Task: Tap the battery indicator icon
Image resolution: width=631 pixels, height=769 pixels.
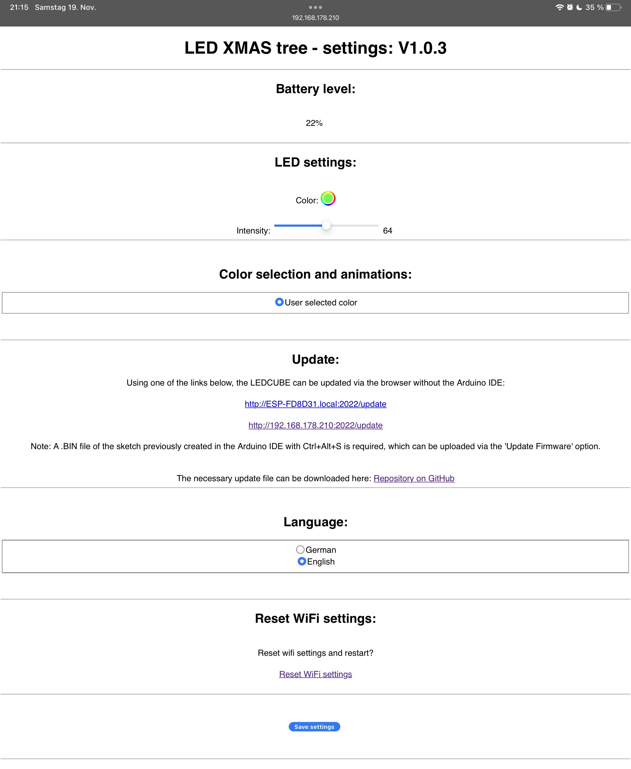Action: click(x=613, y=7)
